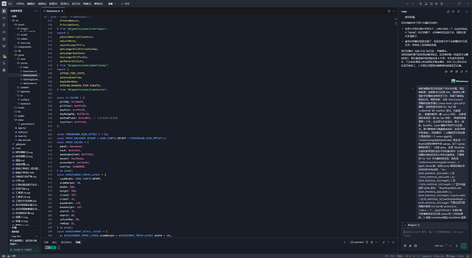Click the activity bar icon with the yellow badge
This screenshot has height=258, width=472.
coord(4,56)
